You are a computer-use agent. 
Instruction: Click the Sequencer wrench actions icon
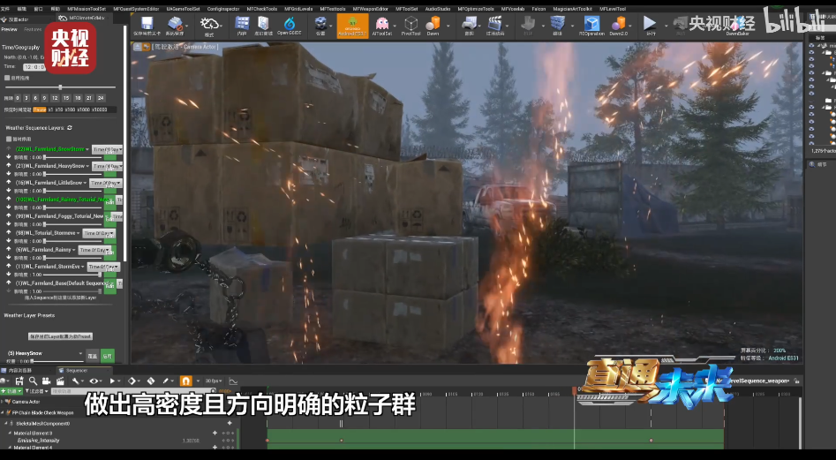(x=77, y=381)
